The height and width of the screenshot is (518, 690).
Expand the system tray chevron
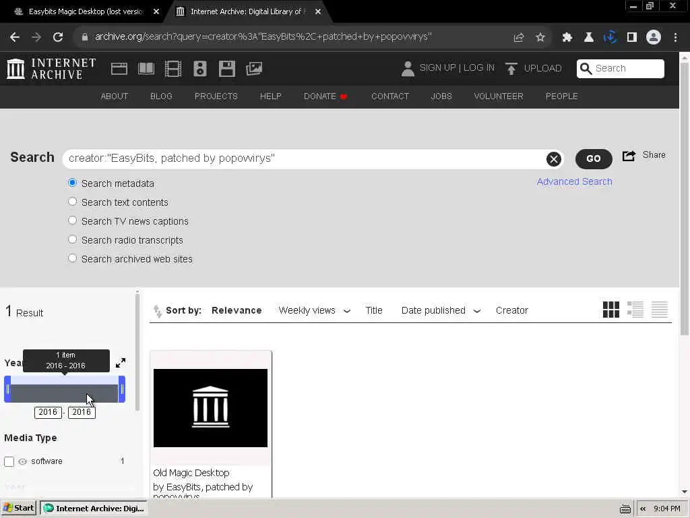(643, 509)
